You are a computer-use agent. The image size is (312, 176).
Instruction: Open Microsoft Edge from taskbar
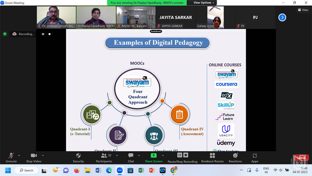point(109,171)
